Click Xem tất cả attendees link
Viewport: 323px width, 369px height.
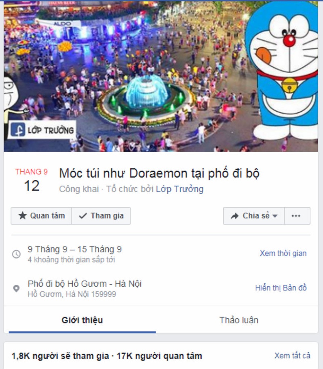click(x=292, y=356)
